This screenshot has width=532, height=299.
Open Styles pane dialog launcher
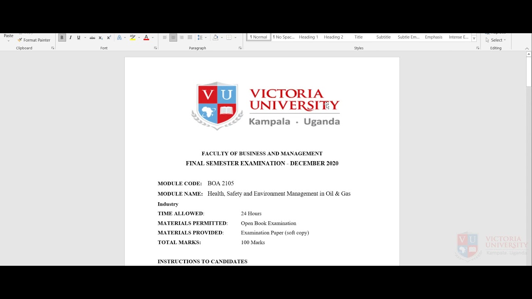click(478, 48)
